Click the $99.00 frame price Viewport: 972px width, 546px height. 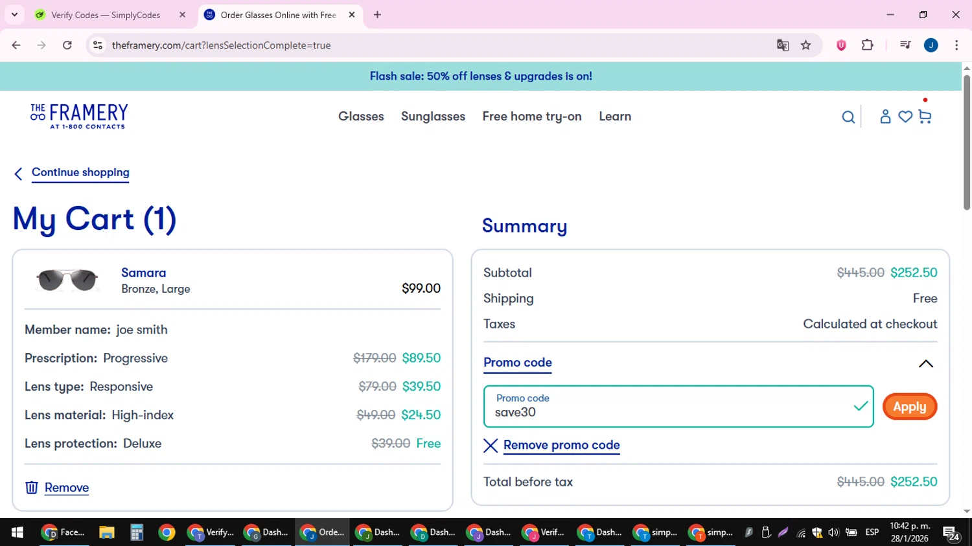click(x=421, y=288)
